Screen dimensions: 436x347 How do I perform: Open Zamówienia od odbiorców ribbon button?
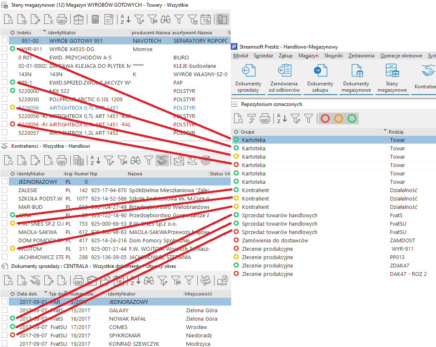tap(284, 79)
